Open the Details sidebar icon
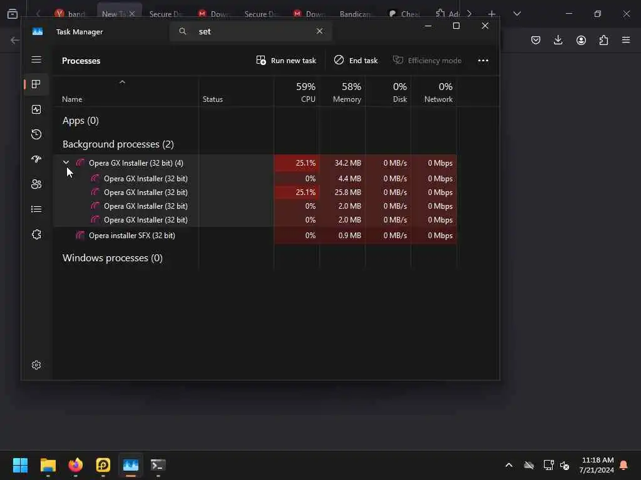 tap(36, 209)
